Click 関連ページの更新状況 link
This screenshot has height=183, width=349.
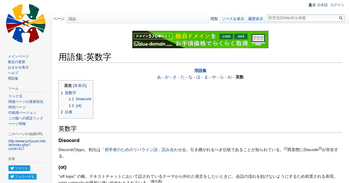[26, 102]
